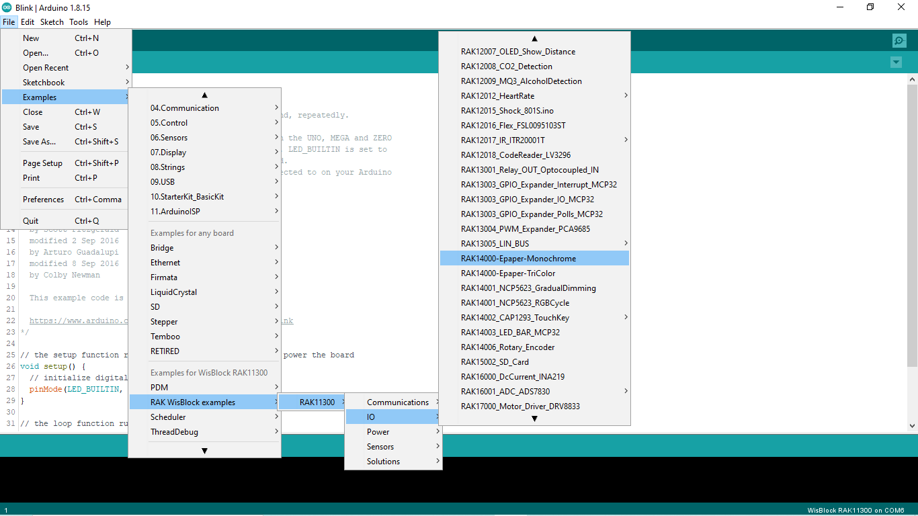
Task: Select Save As... in File menu
Action: click(x=66, y=142)
